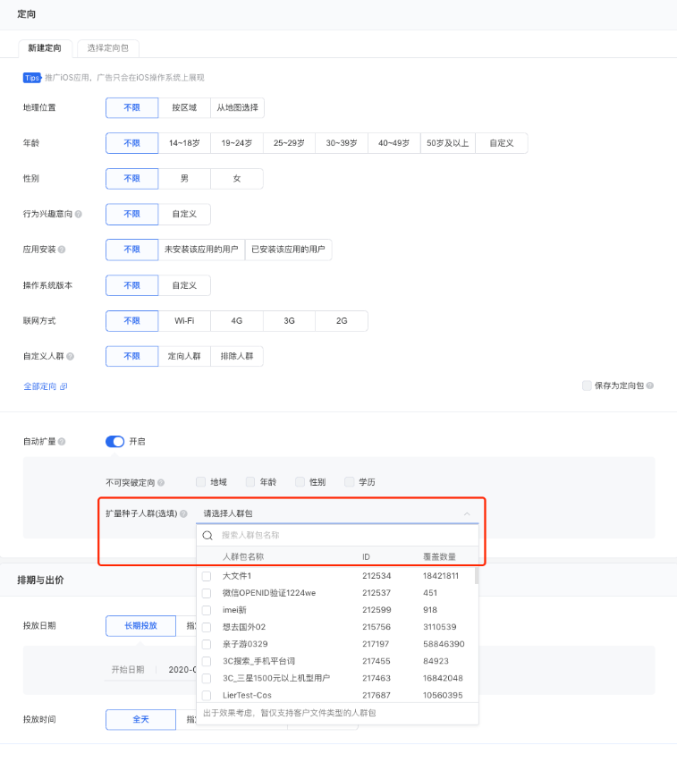The width and height of the screenshot is (677, 771).
Task: Check the 亲子游0329 audience package
Action: point(207,645)
